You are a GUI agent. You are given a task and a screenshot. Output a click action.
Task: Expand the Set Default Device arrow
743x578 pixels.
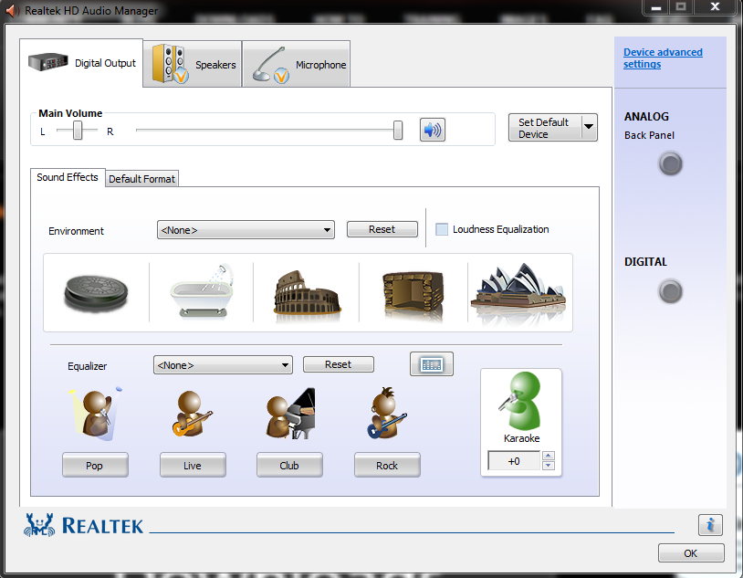589,127
